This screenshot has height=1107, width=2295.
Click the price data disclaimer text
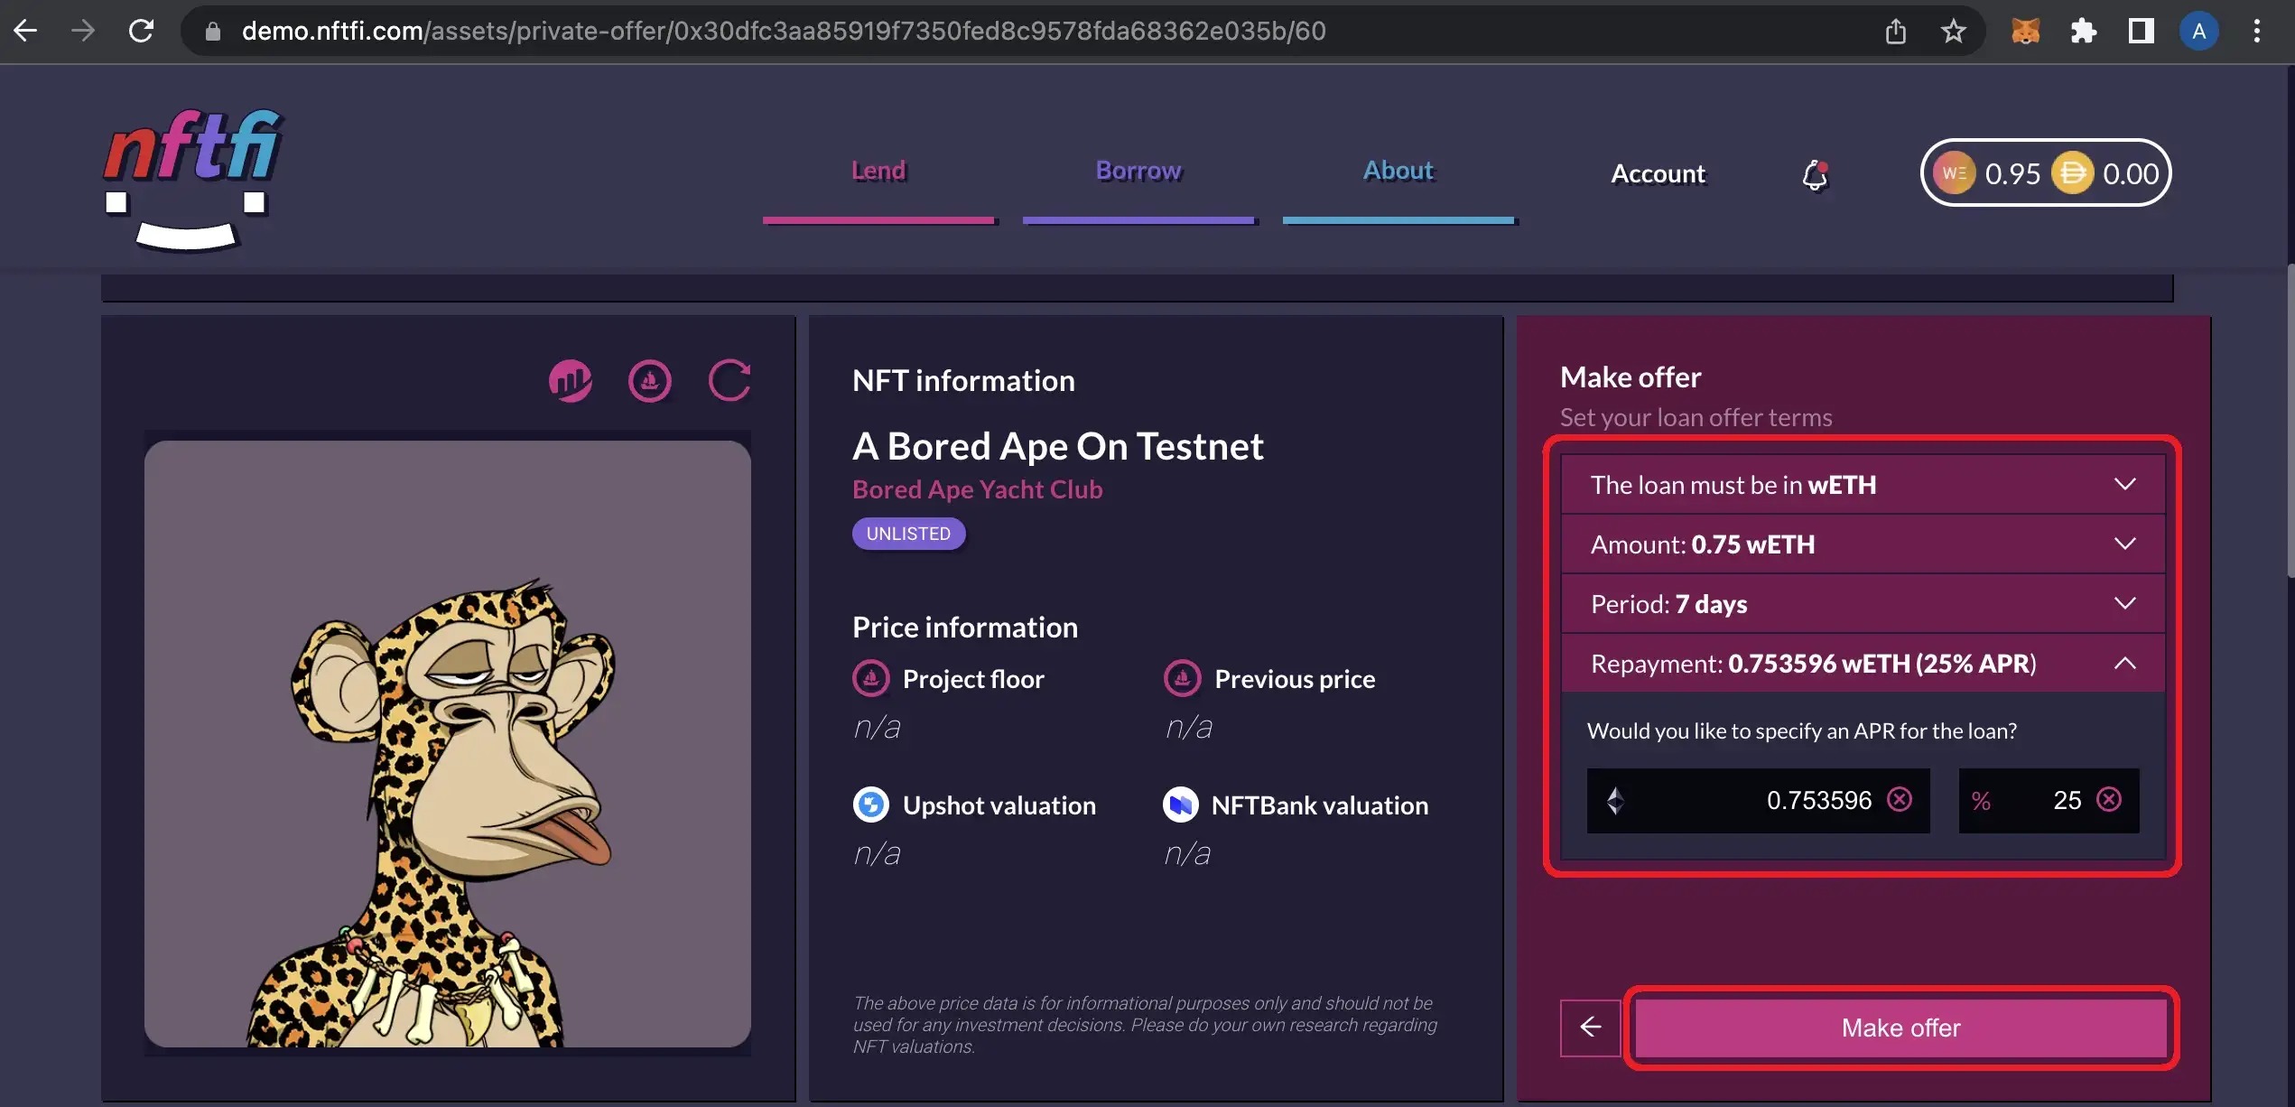pyautogui.click(x=1145, y=1025)
